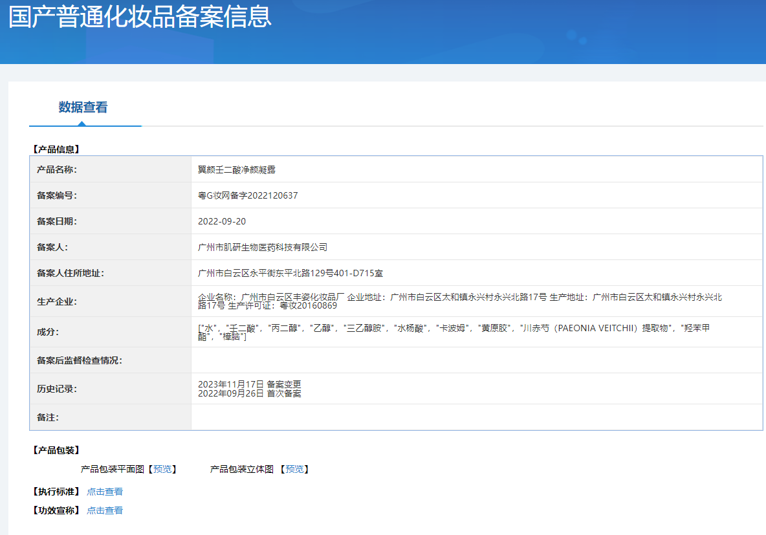The height and width of the screenshot is (535, 766).
Task: Click the 【产品包装】 section heading
Action: click(56, 450)
